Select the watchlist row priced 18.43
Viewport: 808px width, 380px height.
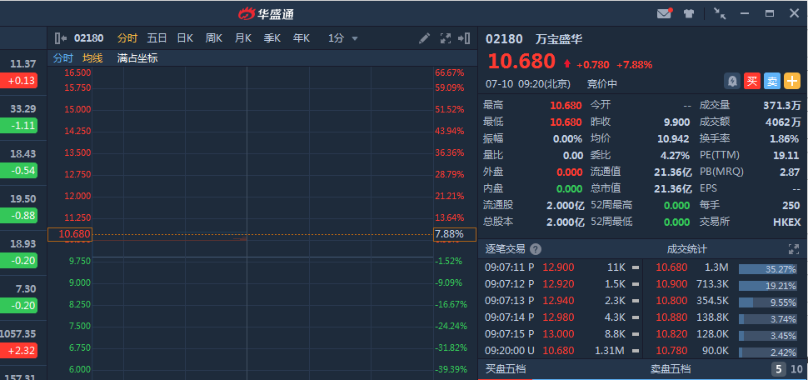click(x=23, y=162)
